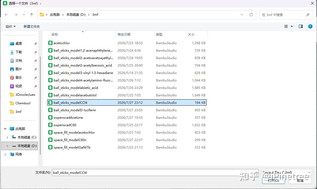This screenshot has width=317, height=189.
Task: Select space_fill_modelacetochlor file icon
Action: (x=50, y=133)
